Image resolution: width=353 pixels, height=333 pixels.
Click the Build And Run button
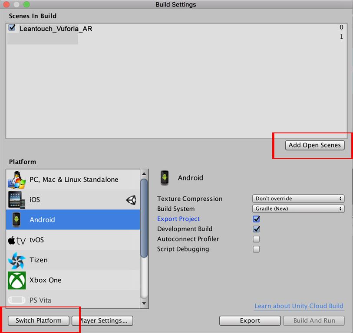pos(314,320)
